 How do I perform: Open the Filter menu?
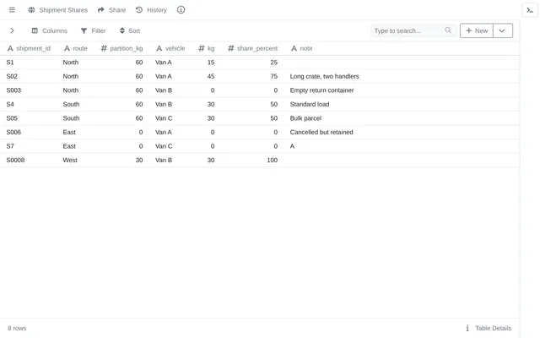94,30
